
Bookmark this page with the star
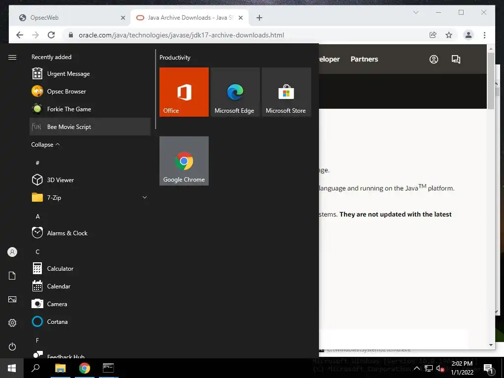click(449, 35)
